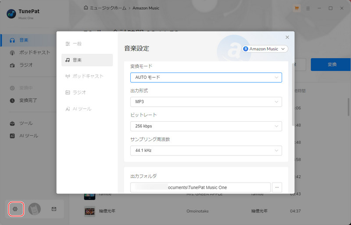The height and width of the screenshot is (225, 351).
Task: Open the mail envelope icon
Action: pyautogui.click(x=54, y=209)
